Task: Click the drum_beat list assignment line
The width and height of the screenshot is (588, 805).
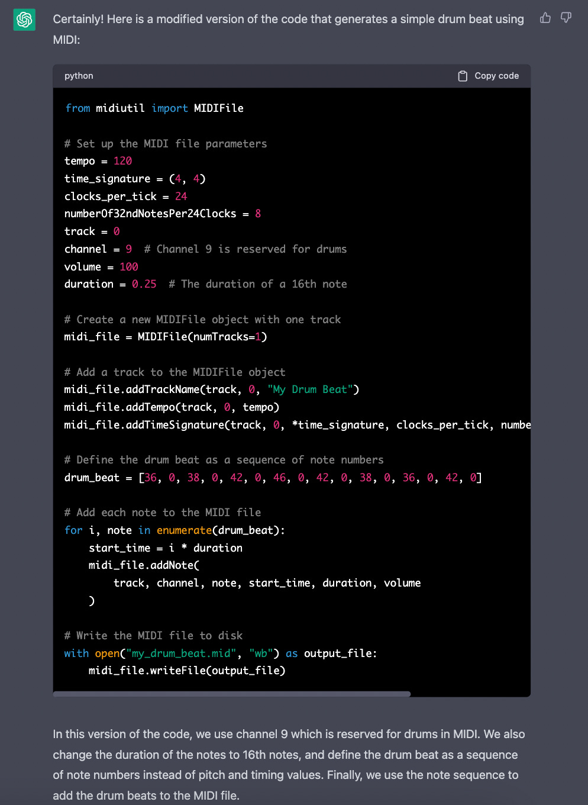Action: coord(273,478)
